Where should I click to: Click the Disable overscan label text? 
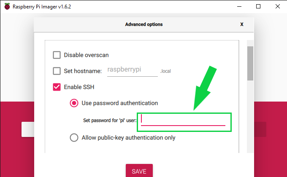click(89, 55)
